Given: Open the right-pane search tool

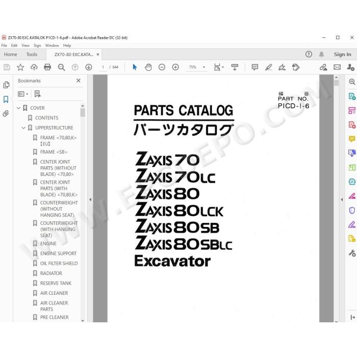Looking at the screenshot, I should click(x=352, y=82).
